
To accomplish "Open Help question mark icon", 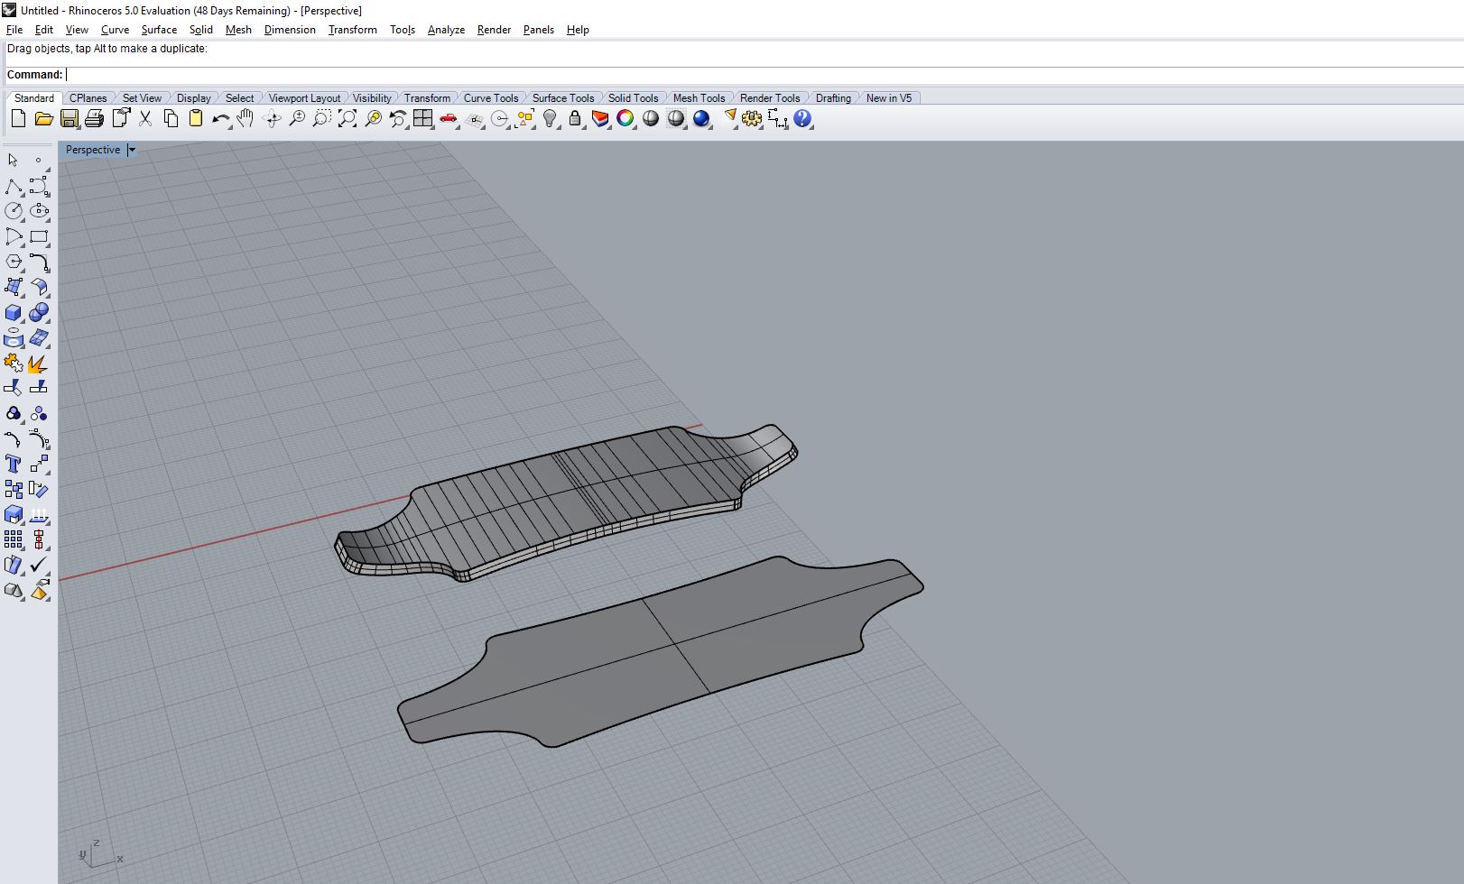I will pos(802,118).
